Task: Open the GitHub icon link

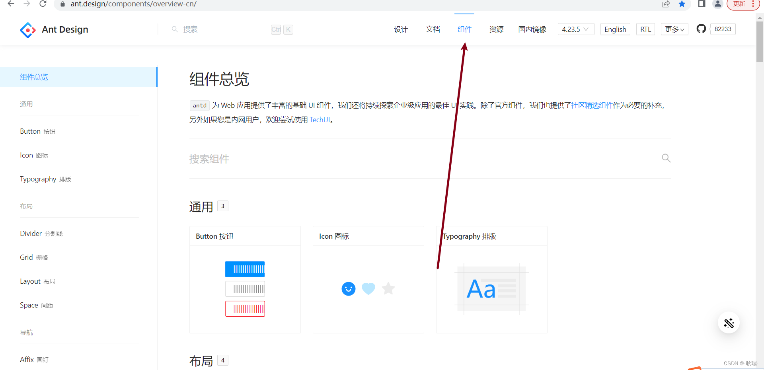Action: click(x=701, y=29)
